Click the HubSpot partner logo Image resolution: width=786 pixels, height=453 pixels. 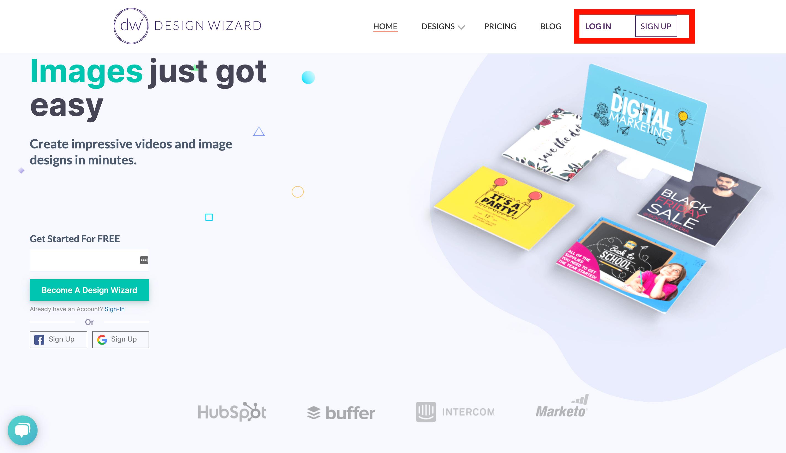tap(232, 411)
